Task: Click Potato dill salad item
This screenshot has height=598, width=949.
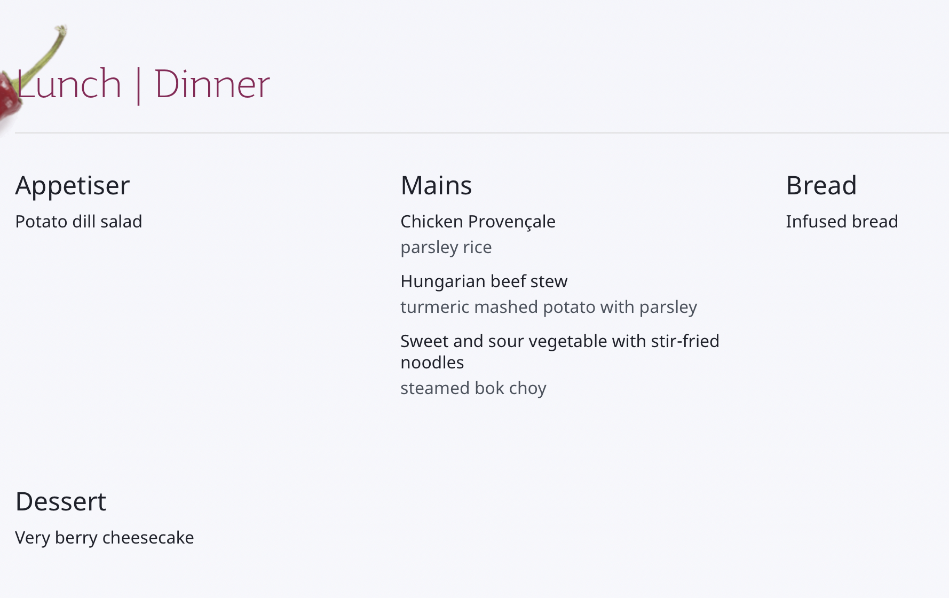Action: coord(79,222)
